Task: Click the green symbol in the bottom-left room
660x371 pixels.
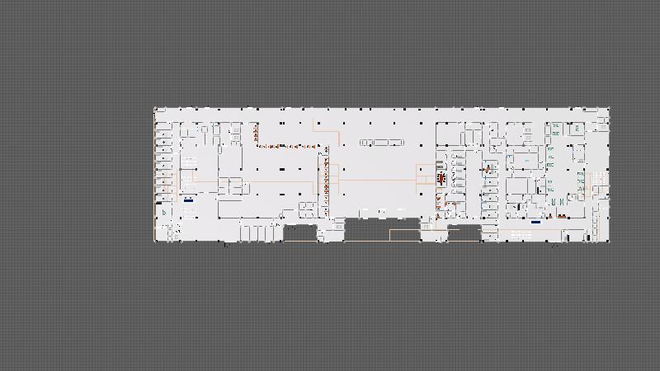Action: 166,214
